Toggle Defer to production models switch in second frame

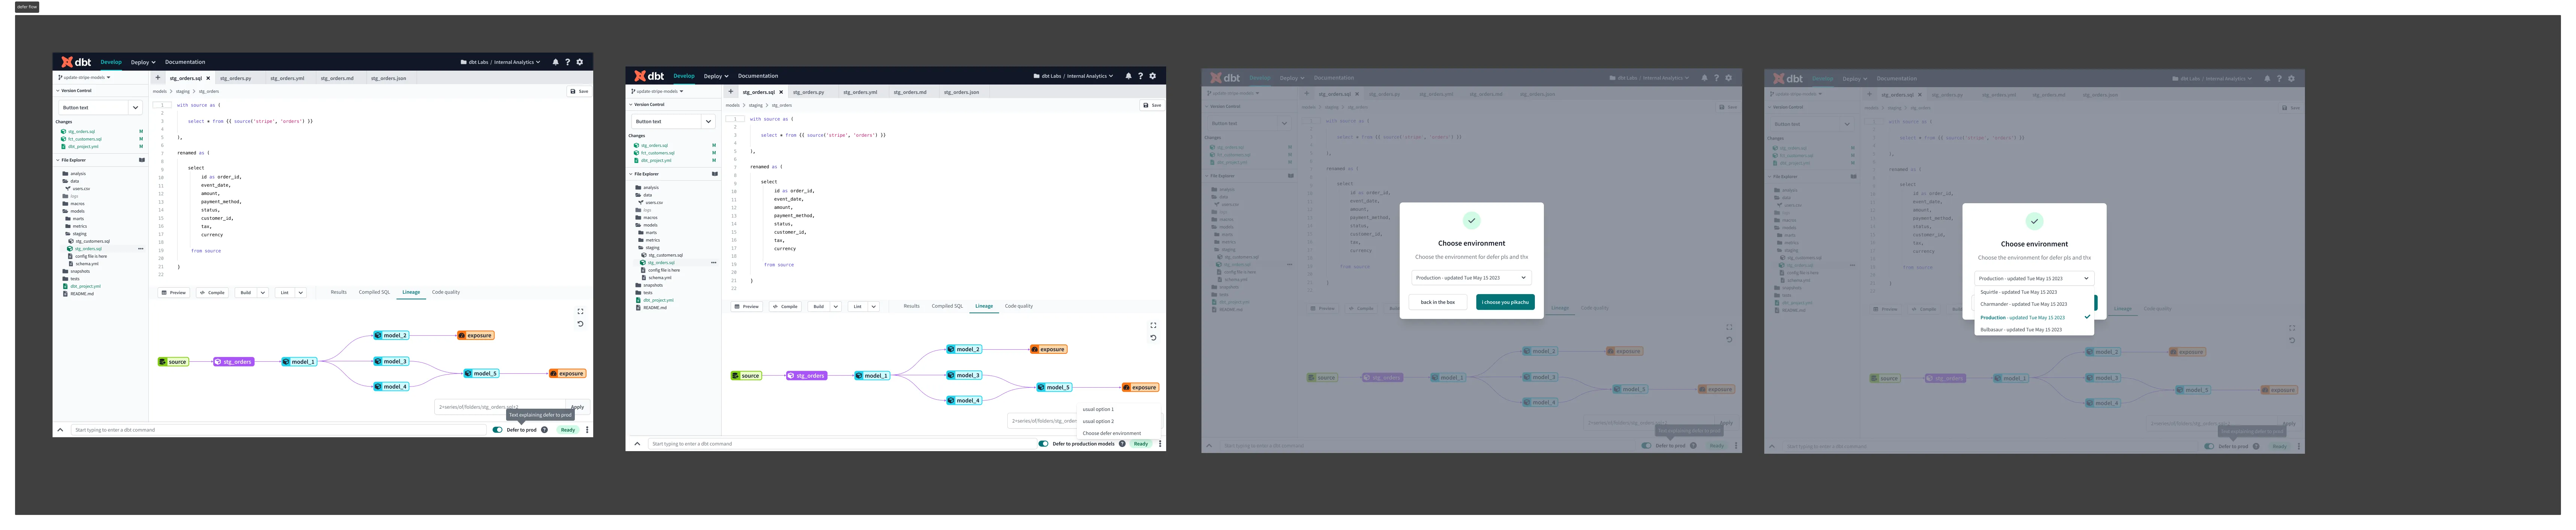1043,444
